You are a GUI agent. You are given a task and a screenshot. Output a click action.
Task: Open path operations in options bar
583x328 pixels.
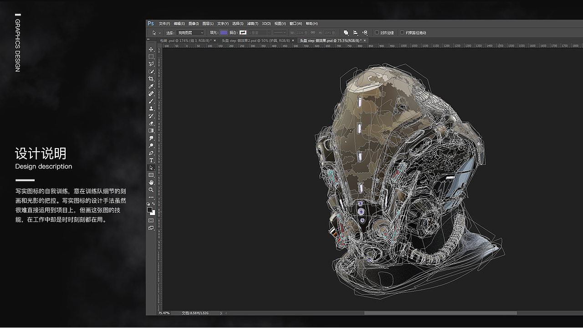click(x=346, y=33)
